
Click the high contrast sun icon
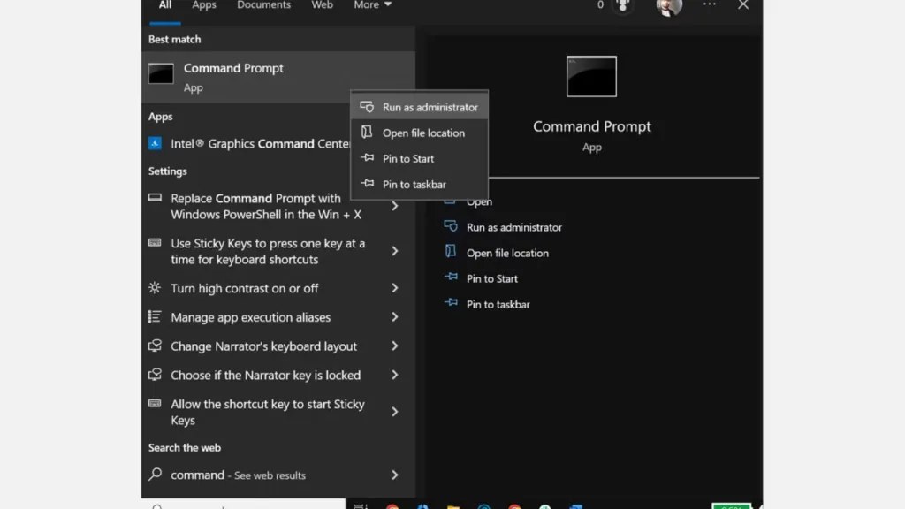(155, 287)
